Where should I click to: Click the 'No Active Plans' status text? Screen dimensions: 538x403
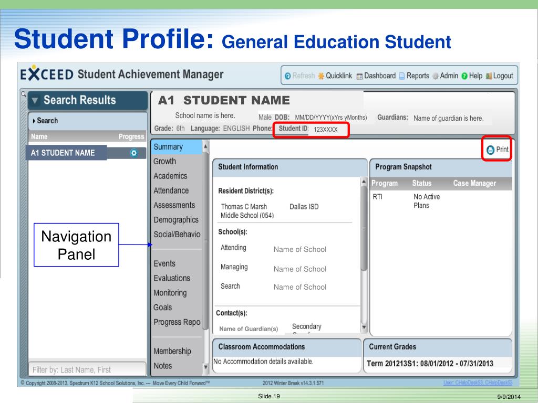pyautogui.click(x=427, y=201)
